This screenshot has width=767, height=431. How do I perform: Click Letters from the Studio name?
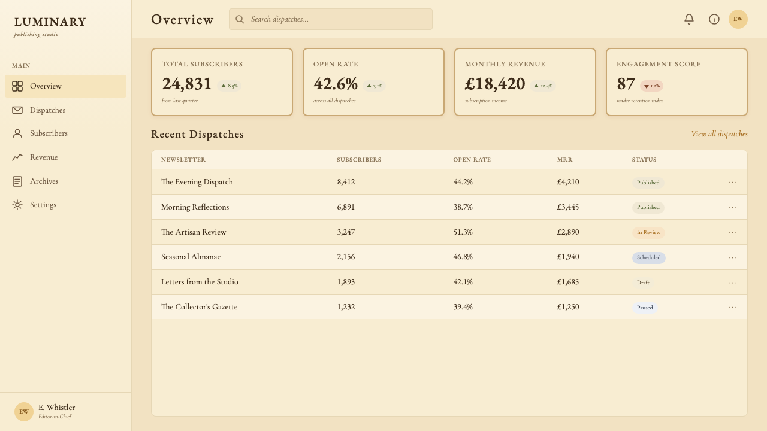click(200, 282)
